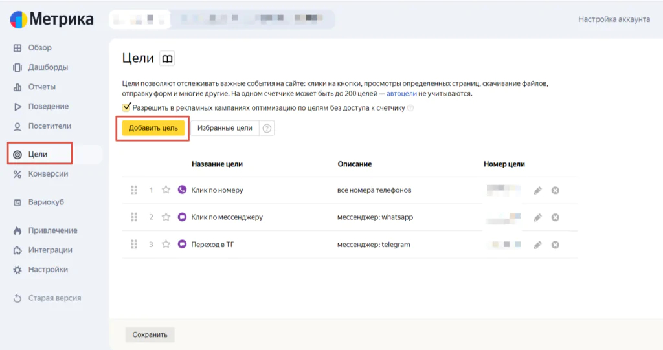Click the info icon after the optimization checkbox text
663x350 pixels.
[410, 108]
